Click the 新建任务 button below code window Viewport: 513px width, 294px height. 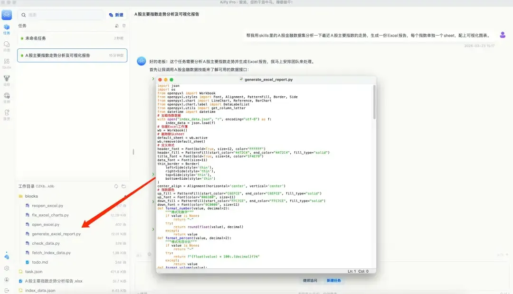(333, 280)
